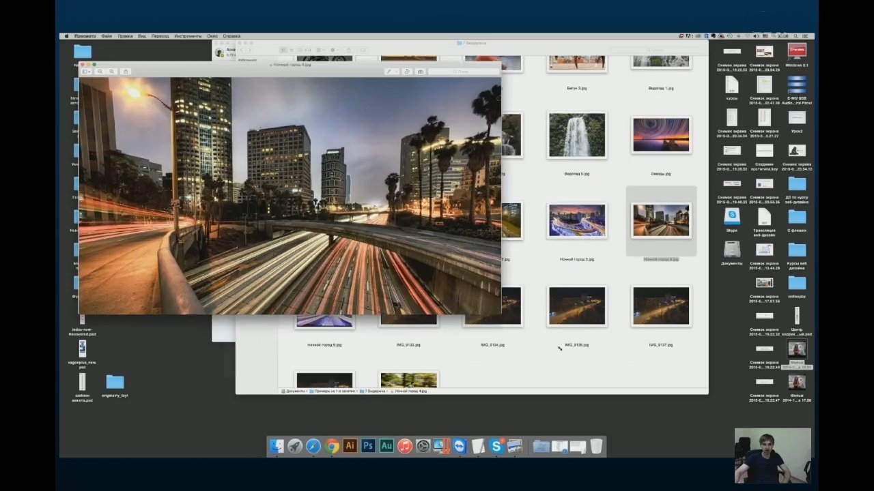Select the Звезды.jpg thumbnail in Finder
The width and height of the screenshot is (874, 491).
click(661, 135)
